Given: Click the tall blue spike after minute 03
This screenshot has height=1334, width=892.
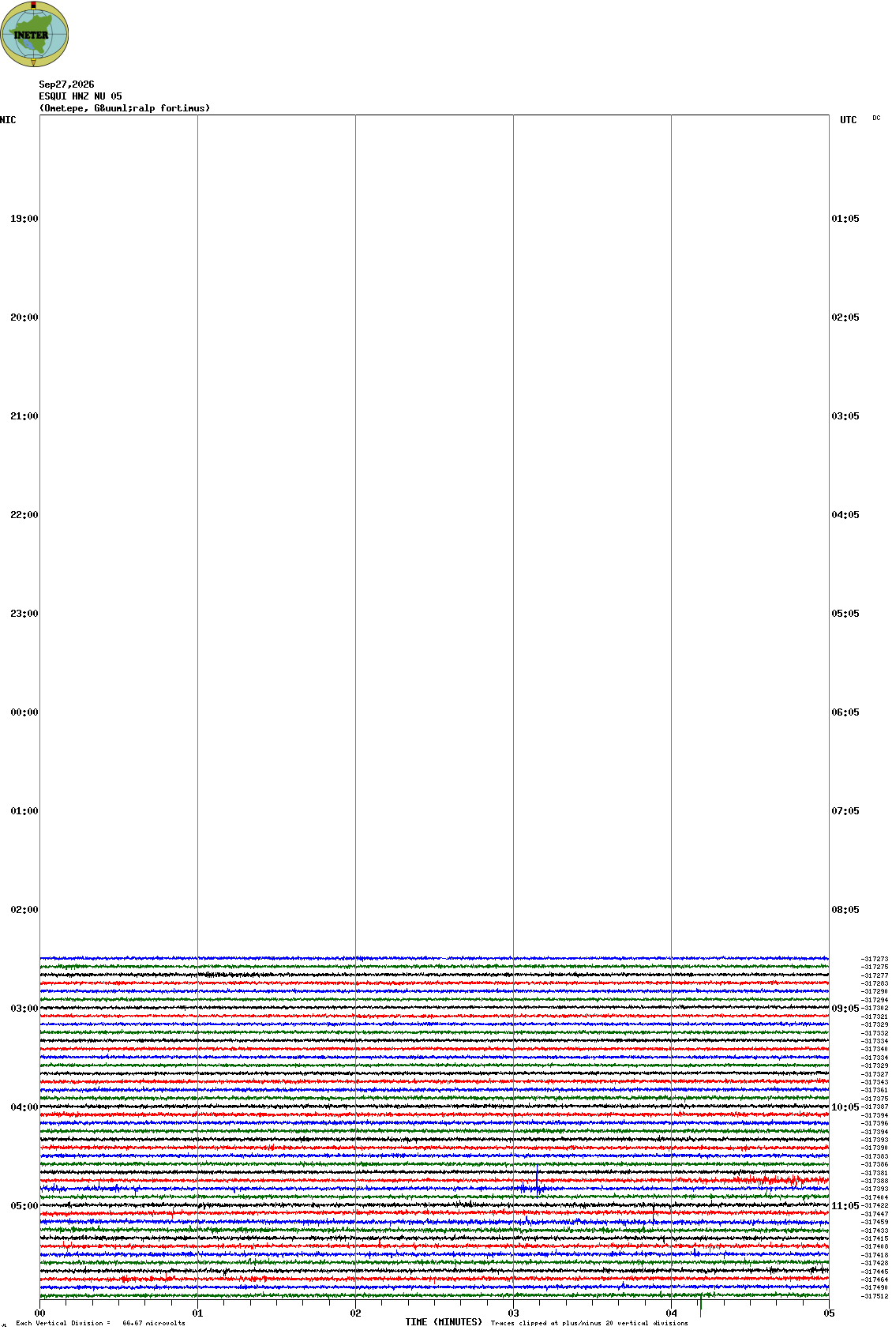Looking at the screenshot, I should [x=537, y=1178].
